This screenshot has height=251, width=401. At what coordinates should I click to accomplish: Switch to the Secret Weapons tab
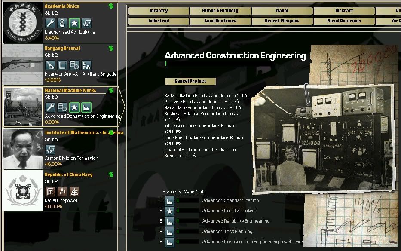coord(282,21)
